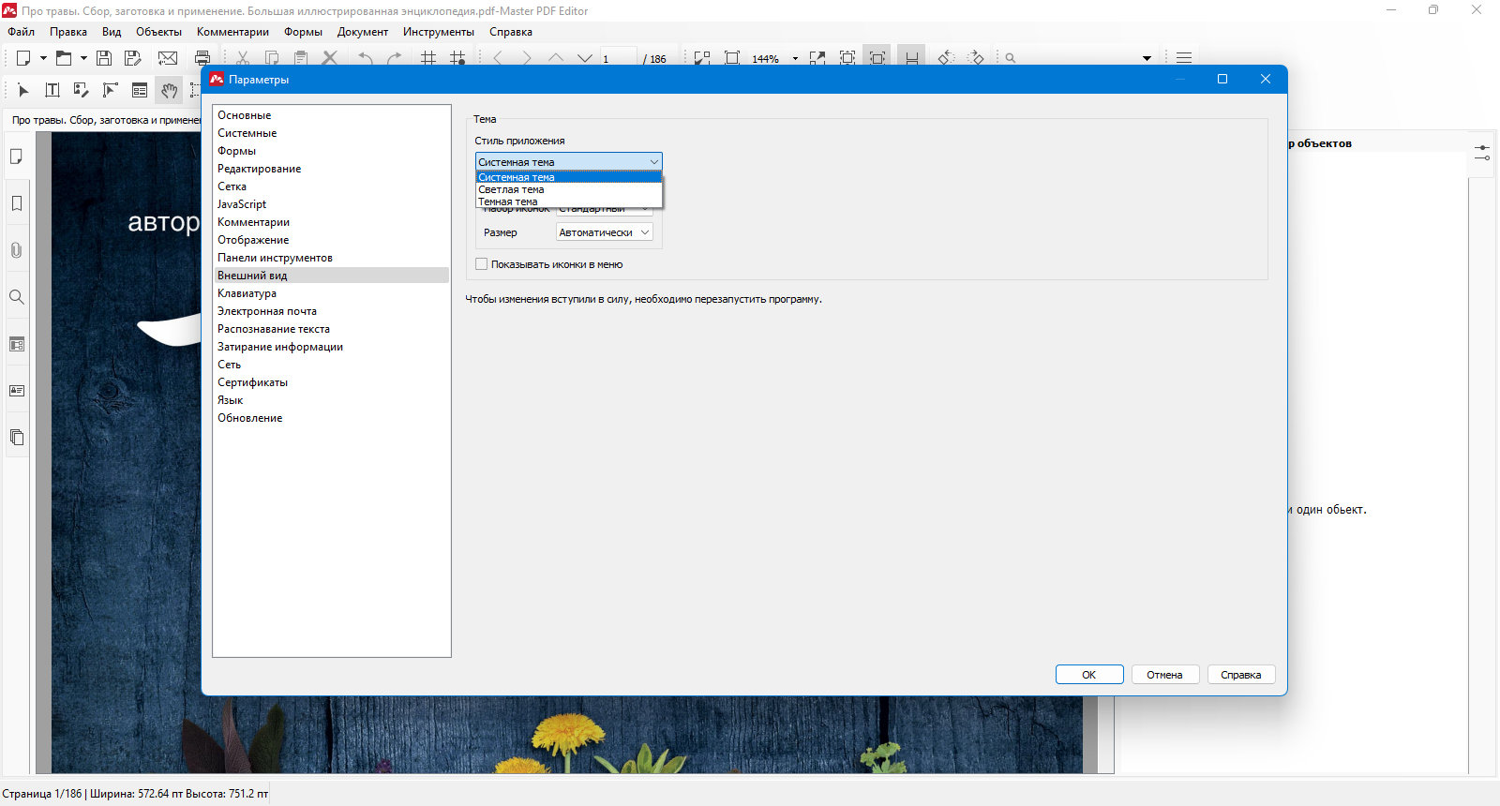Screen dimensions: 1500x806
Task: Toggle the grid display icon
Action: (x=428, y=58)
